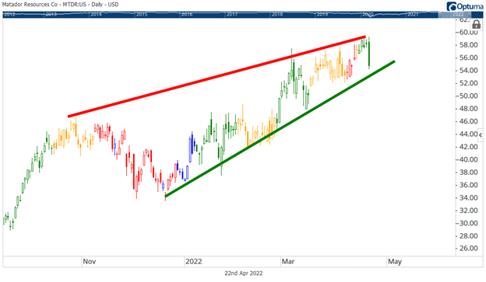Click the 50.00 price axis label
This screenshot has width=486, height=282.
[468, 96]
